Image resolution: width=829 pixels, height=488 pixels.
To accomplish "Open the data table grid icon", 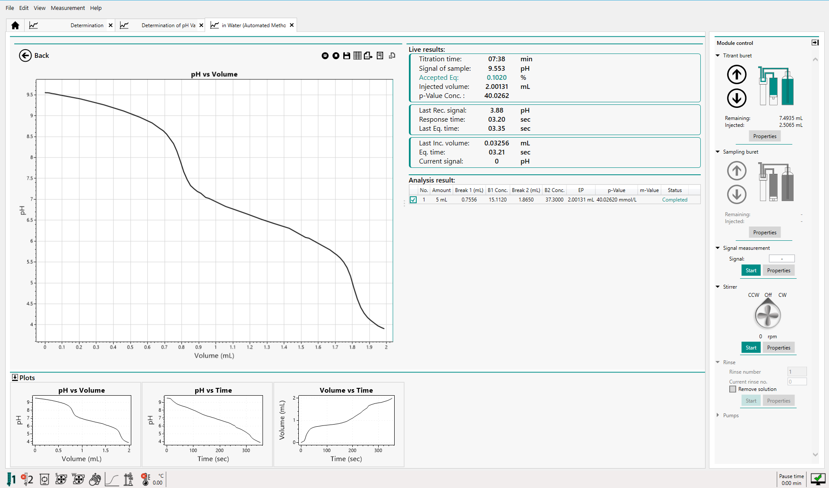I will pyautogui.click(x=358, y=56).
